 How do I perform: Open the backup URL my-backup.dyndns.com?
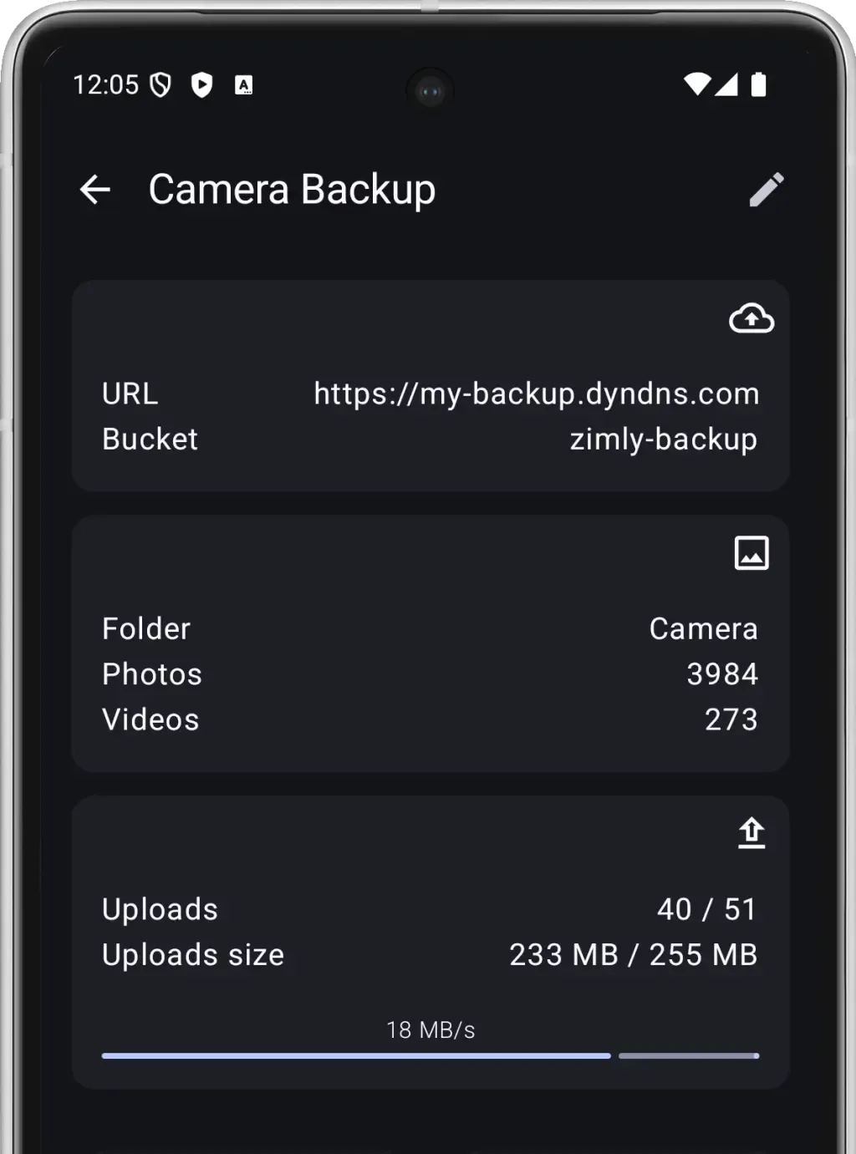click(x=536, y=393)
